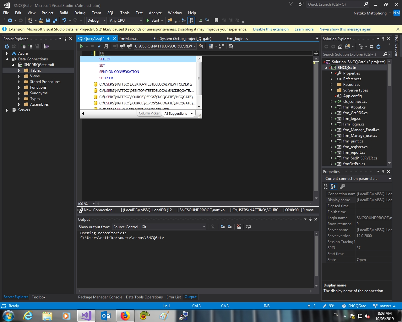
Task: Refresh the Server Explorer
Action: [7, 46]
